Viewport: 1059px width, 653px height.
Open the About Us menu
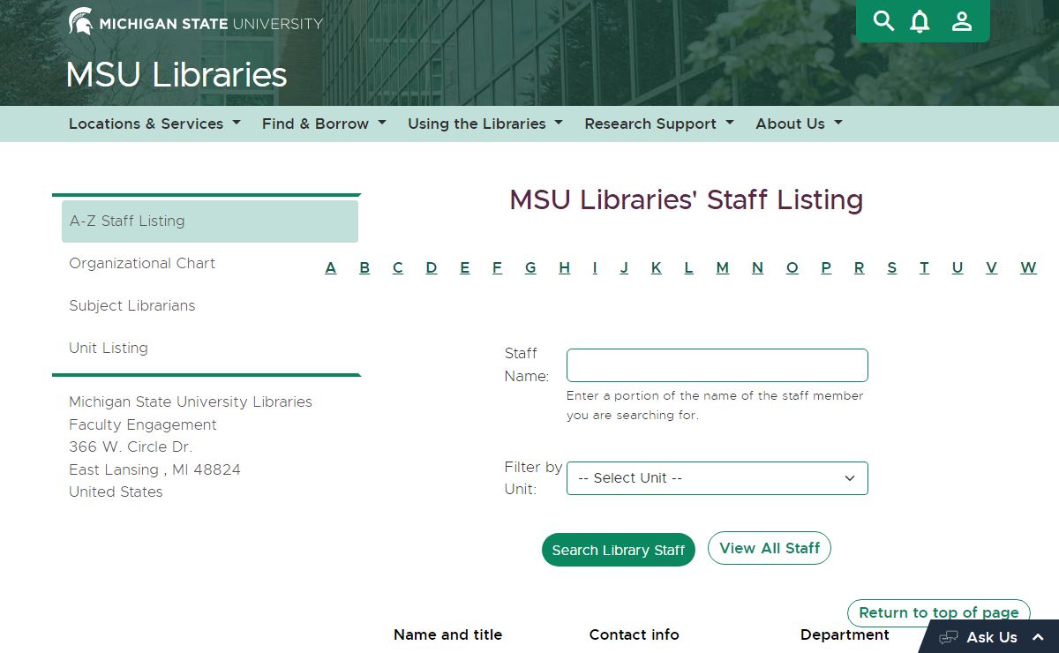click(x=799, y=124)
